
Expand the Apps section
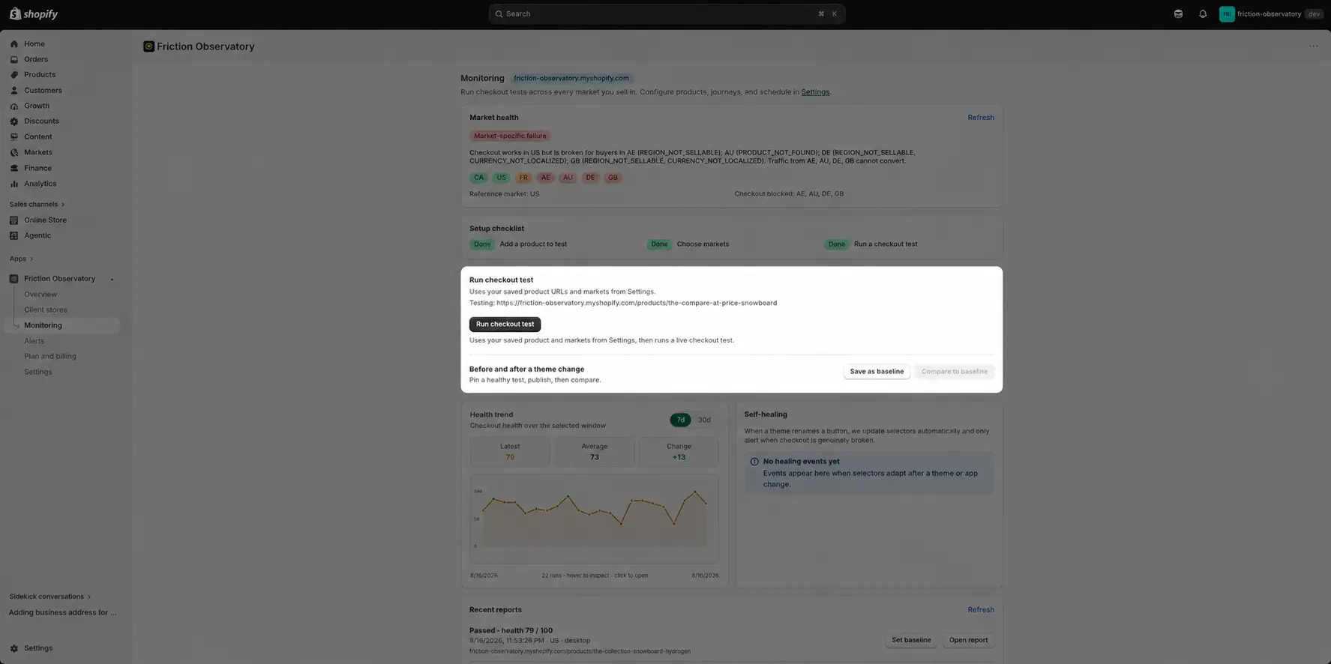point(21,259)
